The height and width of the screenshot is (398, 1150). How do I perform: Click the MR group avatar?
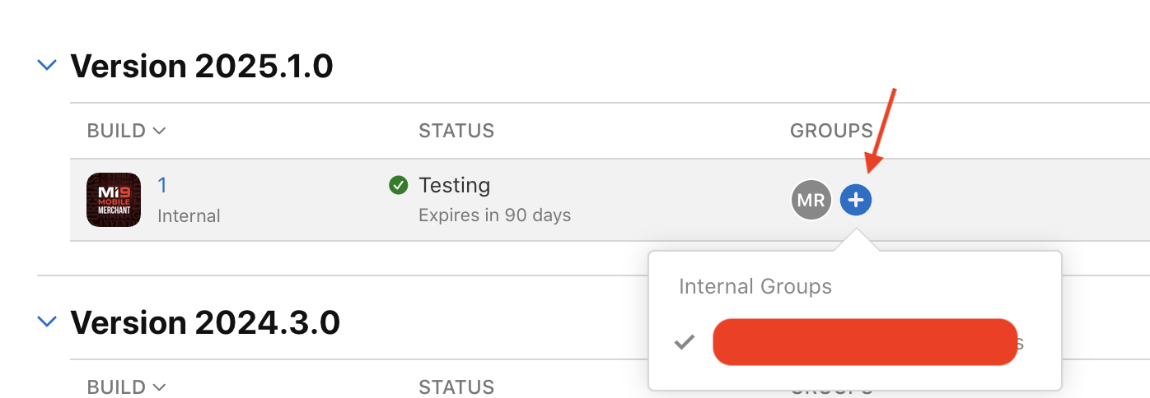[811, 200]
